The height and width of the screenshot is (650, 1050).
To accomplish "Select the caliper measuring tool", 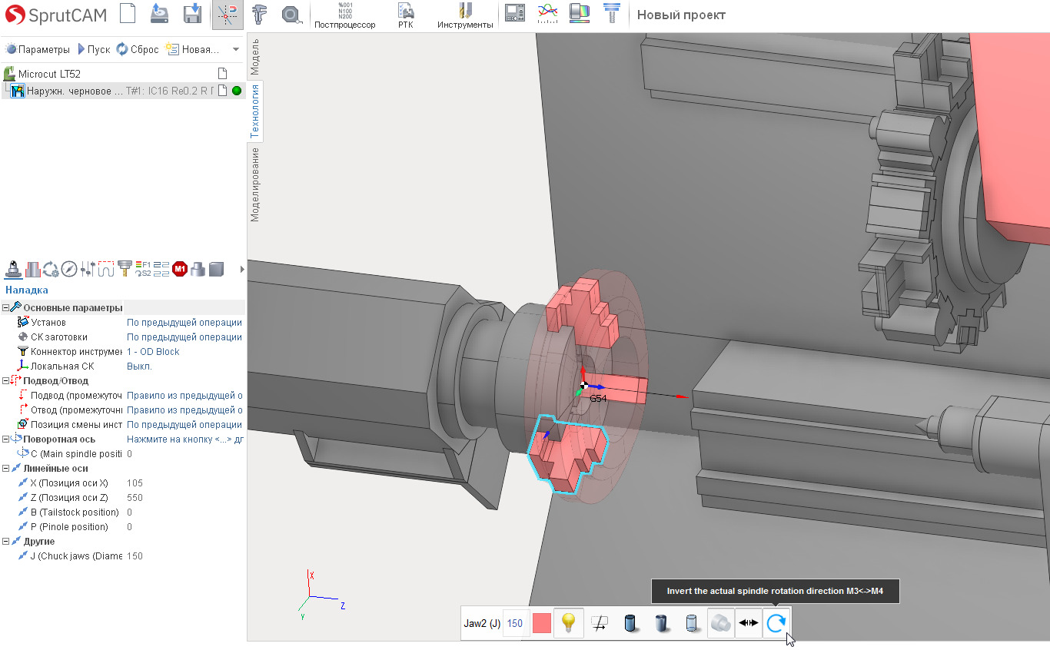I will (x=259, y=14).
